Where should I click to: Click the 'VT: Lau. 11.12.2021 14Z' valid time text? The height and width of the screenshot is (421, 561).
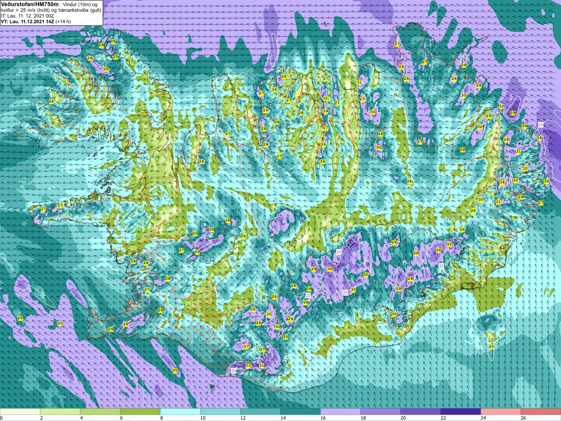(27, 21)
